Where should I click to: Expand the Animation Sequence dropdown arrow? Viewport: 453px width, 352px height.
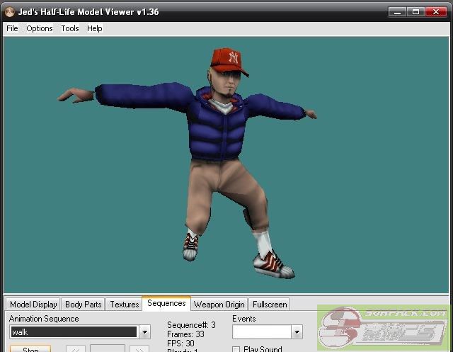(x=144, y=332)
